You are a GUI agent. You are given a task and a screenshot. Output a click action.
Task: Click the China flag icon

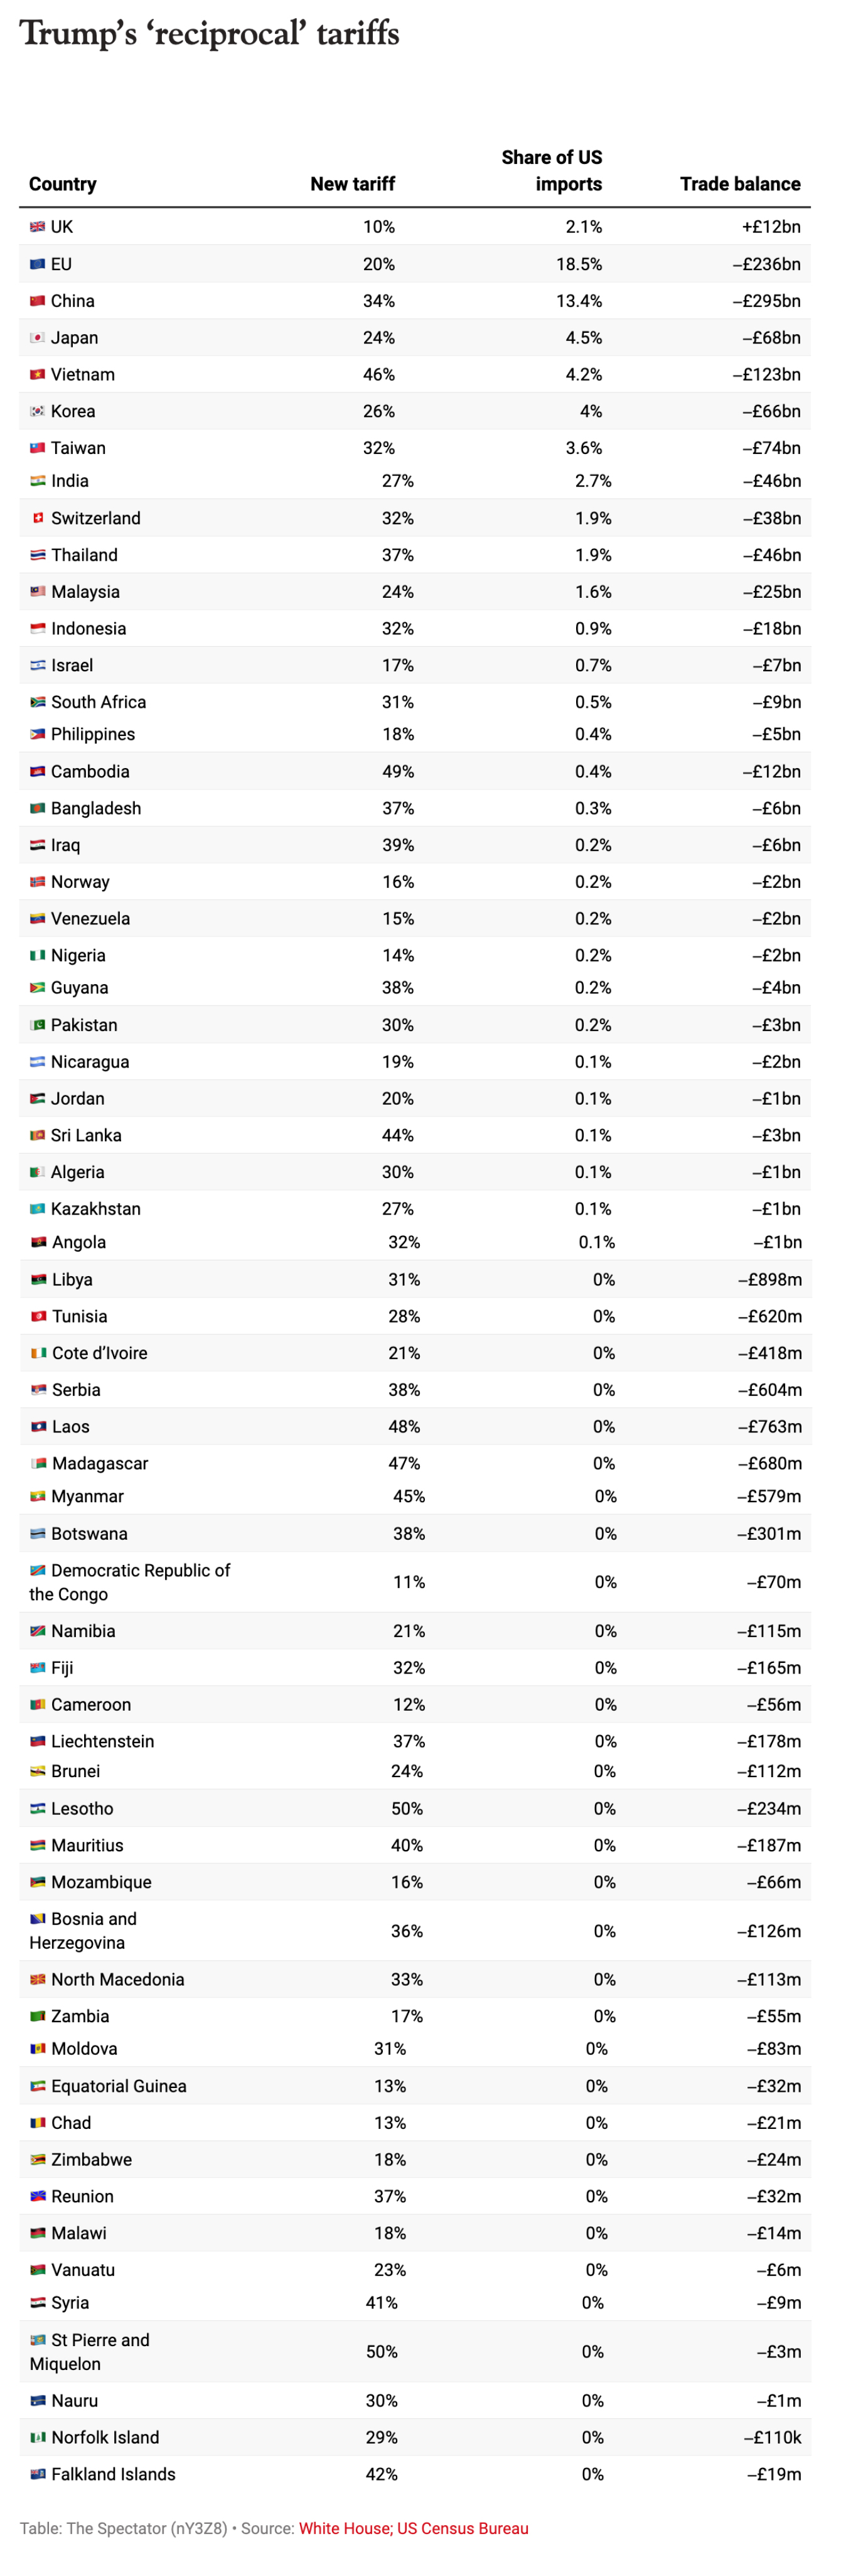coord(37,301)
